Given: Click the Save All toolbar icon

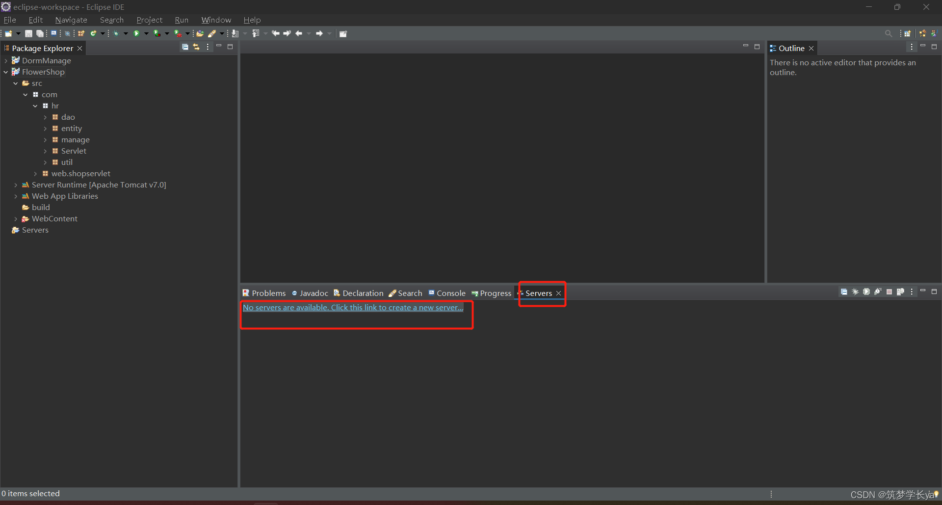Looking at the screenshot, I should tap(40, 33).
